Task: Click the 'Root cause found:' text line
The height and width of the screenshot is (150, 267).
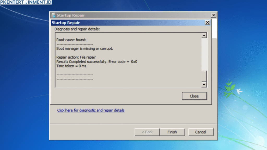Action: point(71,40)
